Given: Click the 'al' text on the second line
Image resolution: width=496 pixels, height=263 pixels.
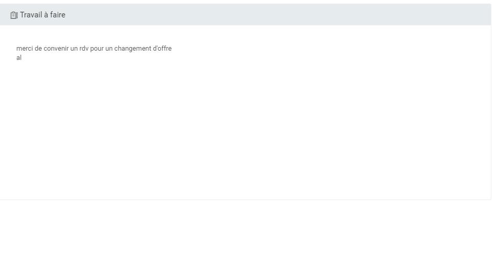Looking at the screenshot, I should [19, 58].
